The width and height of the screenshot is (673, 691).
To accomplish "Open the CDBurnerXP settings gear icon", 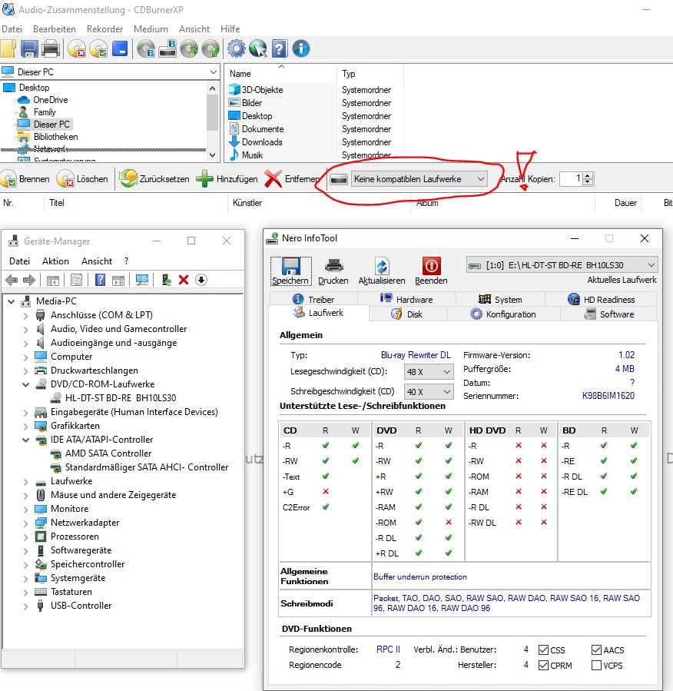I will (x=237, y=49).
